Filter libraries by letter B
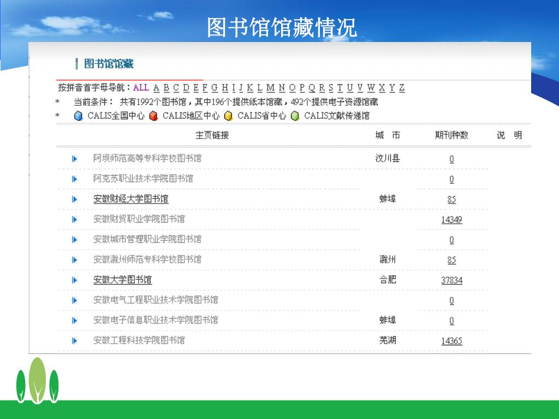 [x=166, y=88]
